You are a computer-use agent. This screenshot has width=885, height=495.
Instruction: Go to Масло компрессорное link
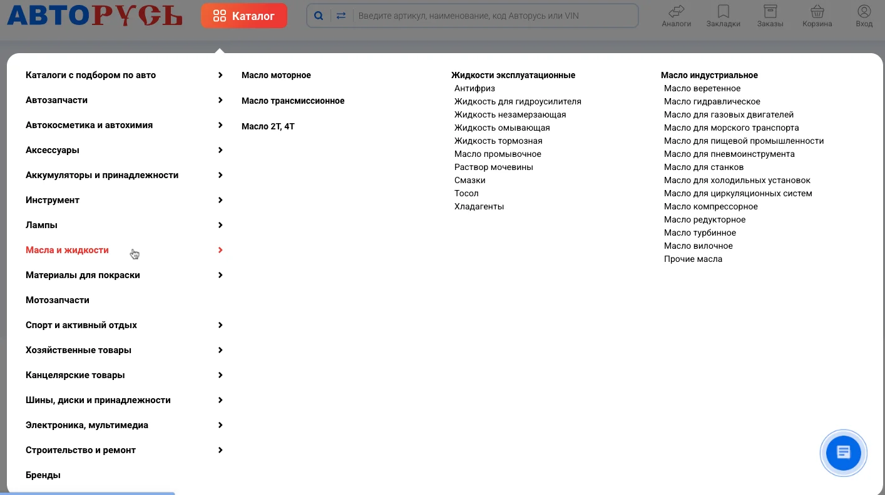(x=710, y=206)
